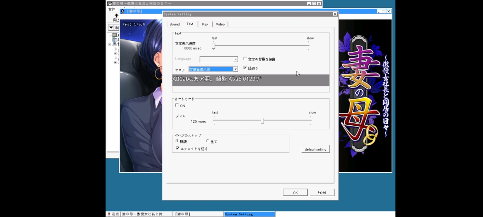The height and width of the screenshot is (217, 483).
Task: Open the 文件 menu in the background window
Action: click(x=111, y=9)
